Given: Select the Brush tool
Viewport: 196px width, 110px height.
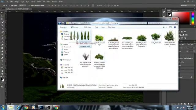Looking at the screenshot, I should (2, 35).
